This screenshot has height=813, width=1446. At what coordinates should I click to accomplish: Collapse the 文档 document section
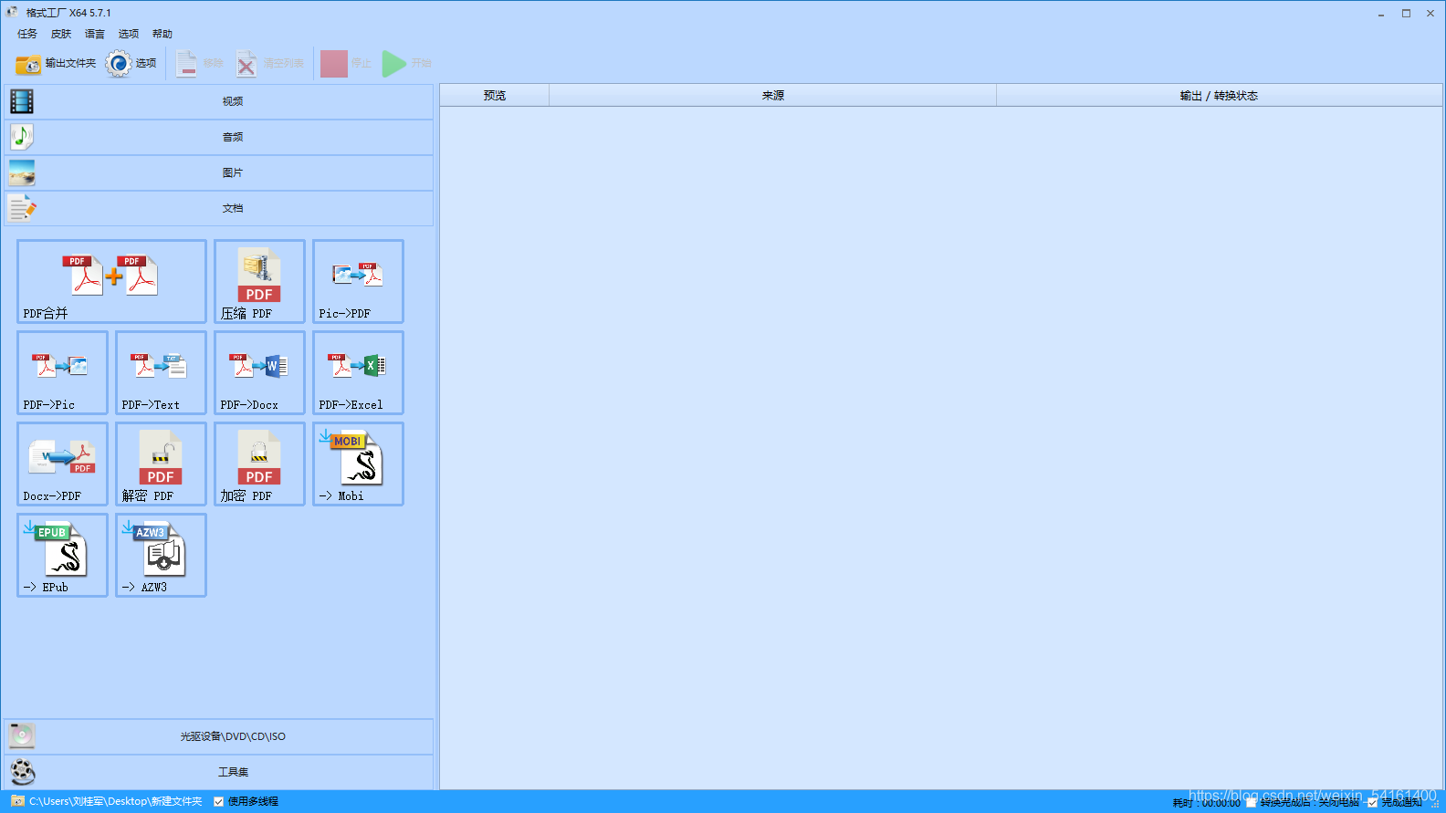pos(219,208)
